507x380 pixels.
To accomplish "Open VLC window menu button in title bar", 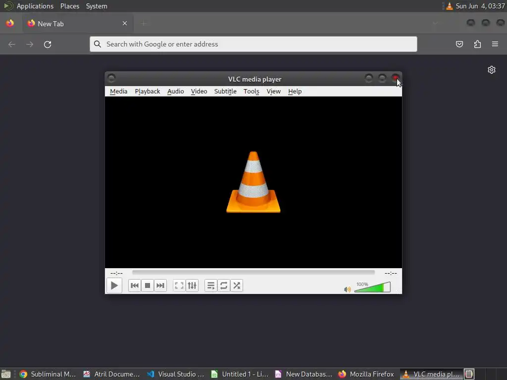I will [111, 78].
